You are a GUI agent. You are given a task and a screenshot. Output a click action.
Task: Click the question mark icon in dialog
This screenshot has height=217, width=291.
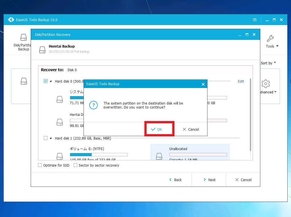(x=93, y=105)
